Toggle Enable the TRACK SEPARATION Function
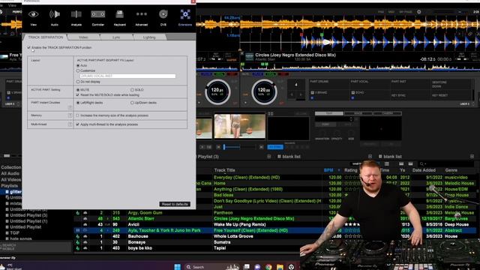 tap(29, 48)
